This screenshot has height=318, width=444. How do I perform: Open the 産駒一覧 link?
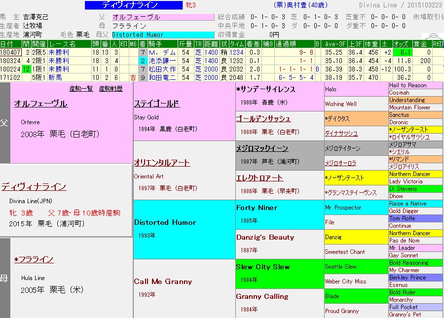tap(81, 89)
